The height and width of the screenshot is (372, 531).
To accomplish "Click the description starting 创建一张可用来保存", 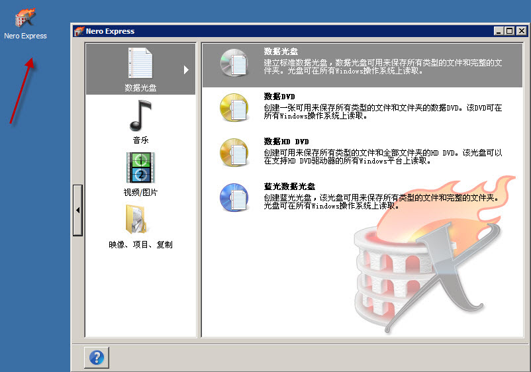I will tap(383, 112).
